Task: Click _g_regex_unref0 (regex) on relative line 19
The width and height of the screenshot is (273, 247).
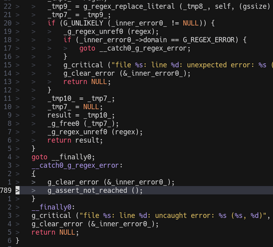Action: [x=111, y=31]
